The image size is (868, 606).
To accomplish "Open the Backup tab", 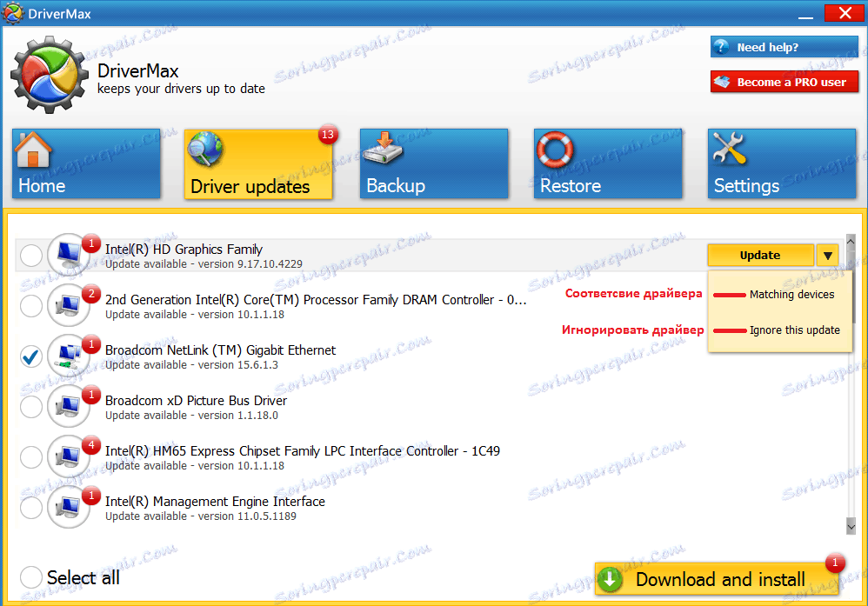I will [x=434, y=163].
